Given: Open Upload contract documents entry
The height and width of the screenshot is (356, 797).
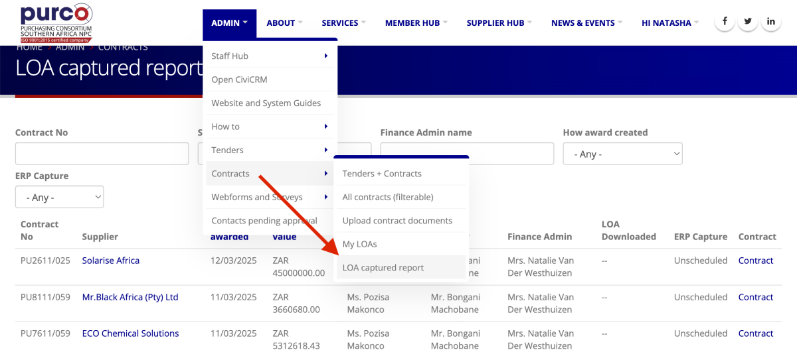Looking at the screenshot, I should [397, 221].
